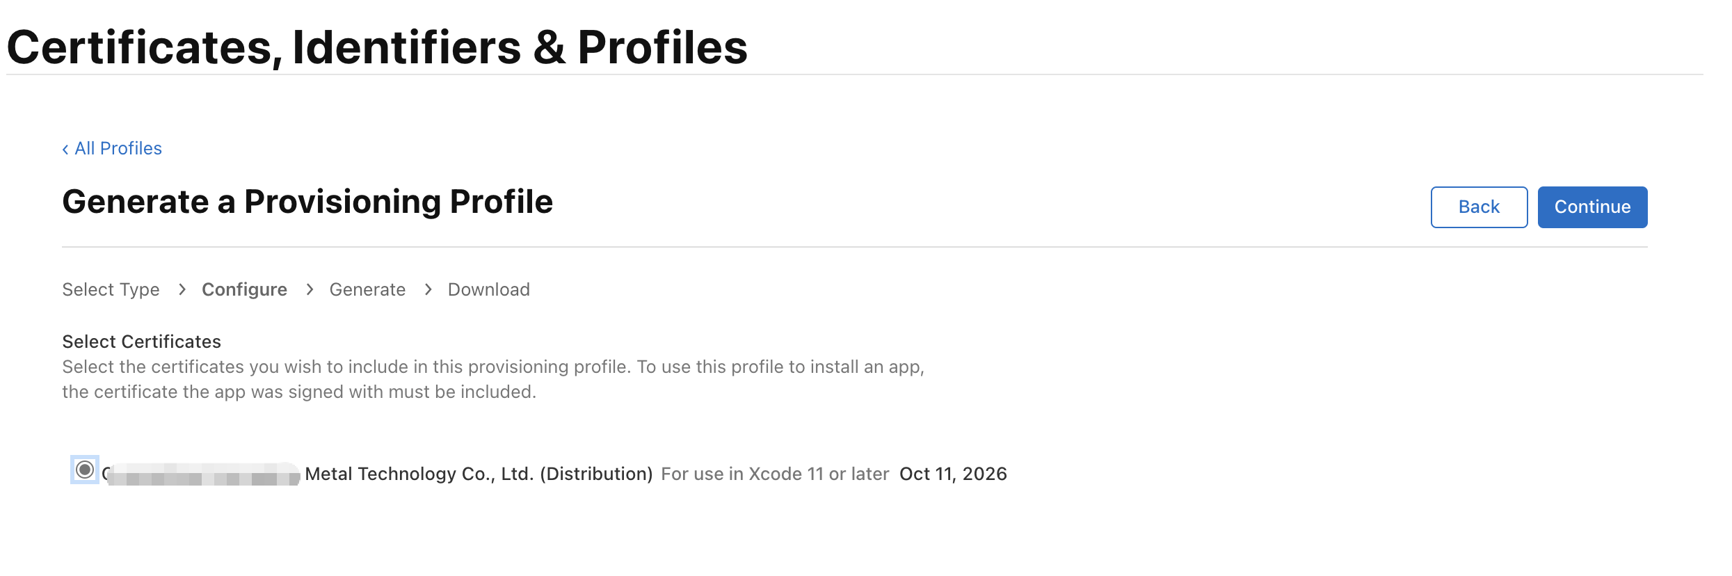1732x576 pixels.
Task: Open the Download step in breadcrumb
Action: [488, 289]
